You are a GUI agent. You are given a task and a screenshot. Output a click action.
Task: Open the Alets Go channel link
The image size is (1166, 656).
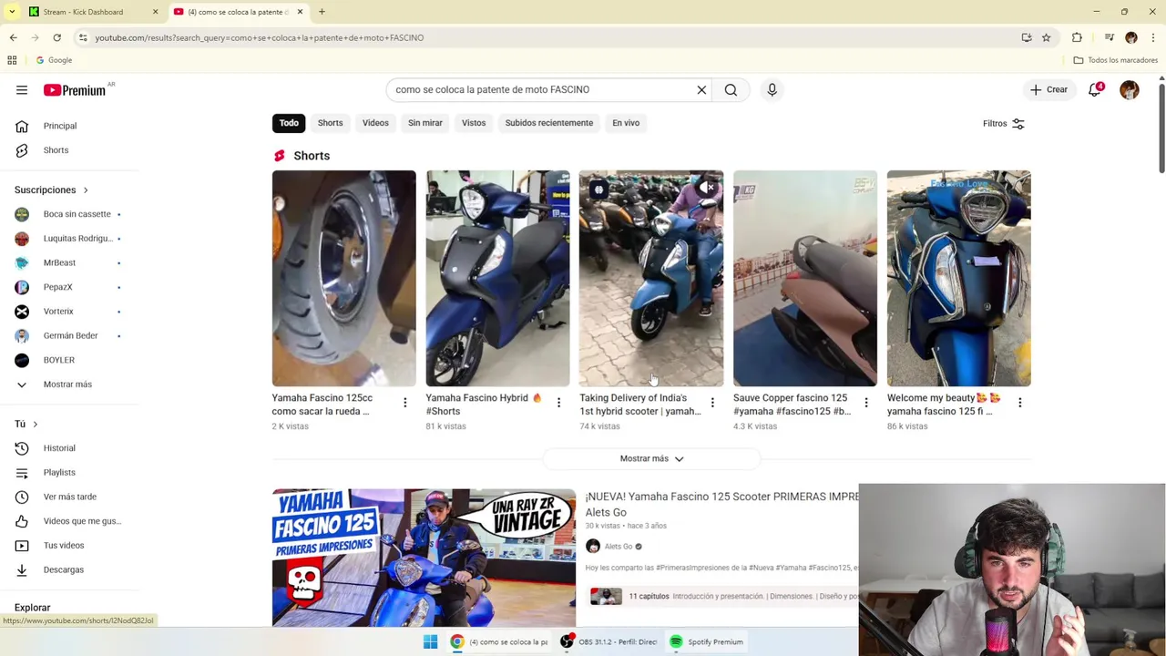tap(619, 547)
